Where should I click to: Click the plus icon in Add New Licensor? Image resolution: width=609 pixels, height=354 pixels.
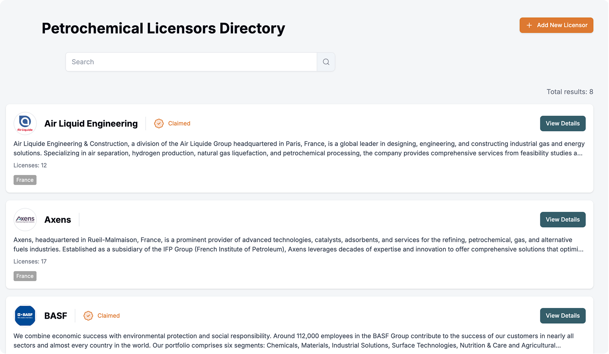click(529, 25)
